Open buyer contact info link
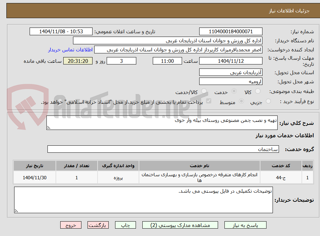This screenshot has height=236, width=320. click(x=70, y=50)
